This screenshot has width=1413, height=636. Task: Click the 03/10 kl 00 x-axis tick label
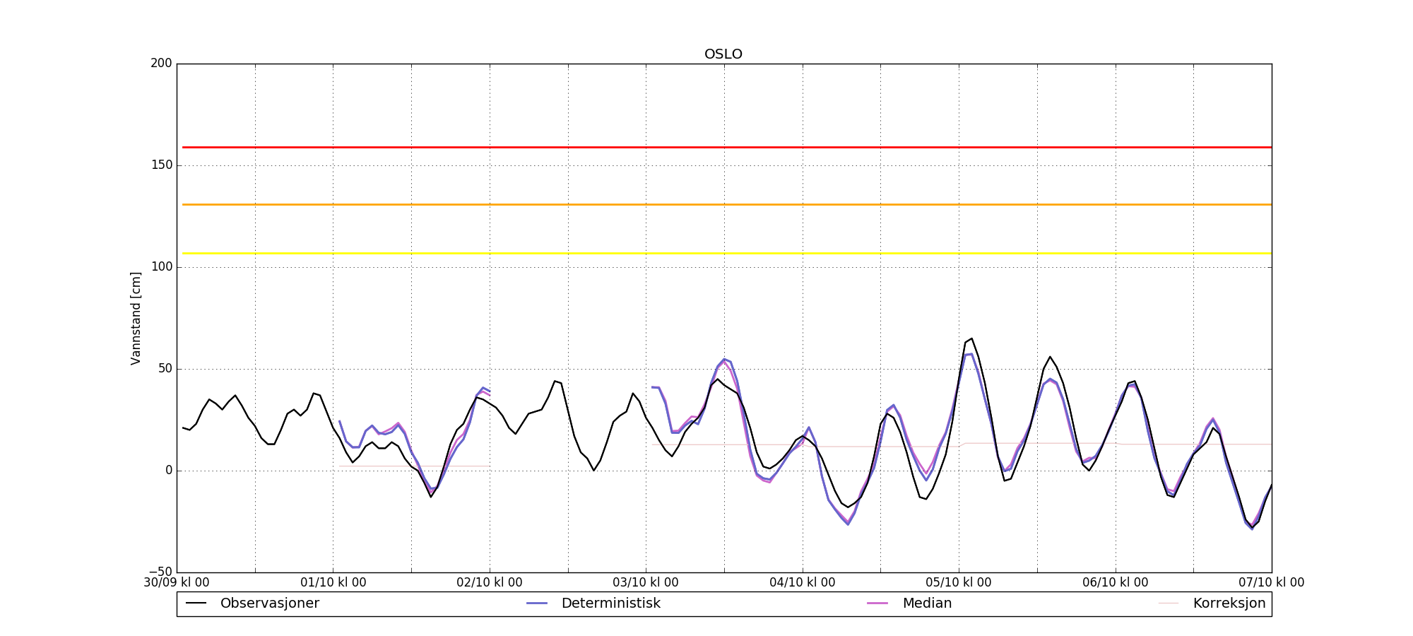coord(646,583)
